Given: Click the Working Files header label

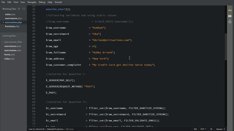Looking at the screenshot, I should pyautogui.click(x=9, y=9).
